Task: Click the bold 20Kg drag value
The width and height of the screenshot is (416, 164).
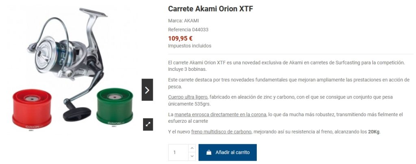Action: click(374, 132)
